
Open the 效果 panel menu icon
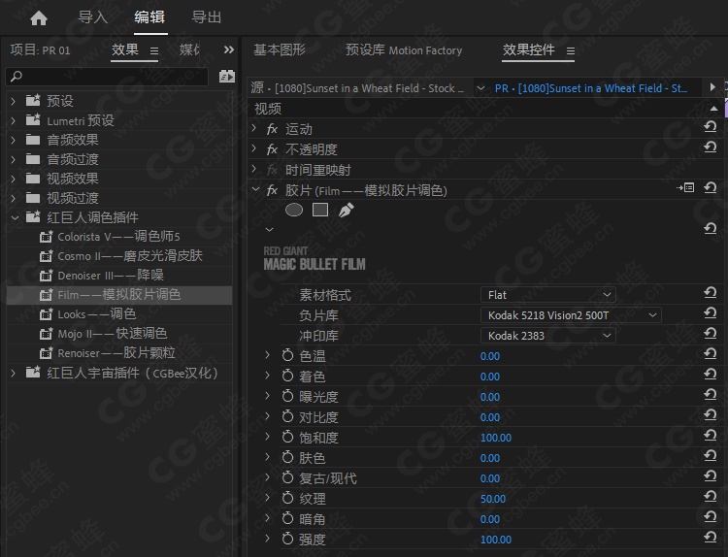pyautogui.click(x=154, y=50)
